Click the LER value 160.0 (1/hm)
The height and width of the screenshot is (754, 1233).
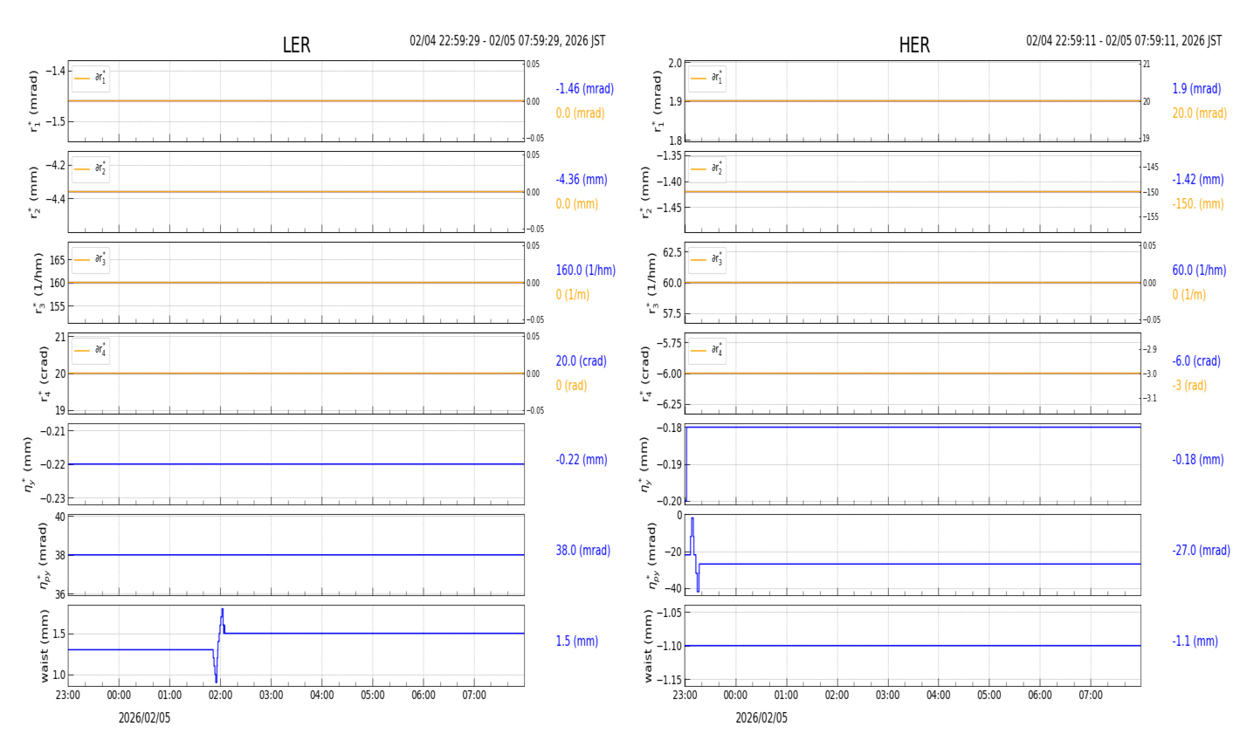(x=586, y=270)
